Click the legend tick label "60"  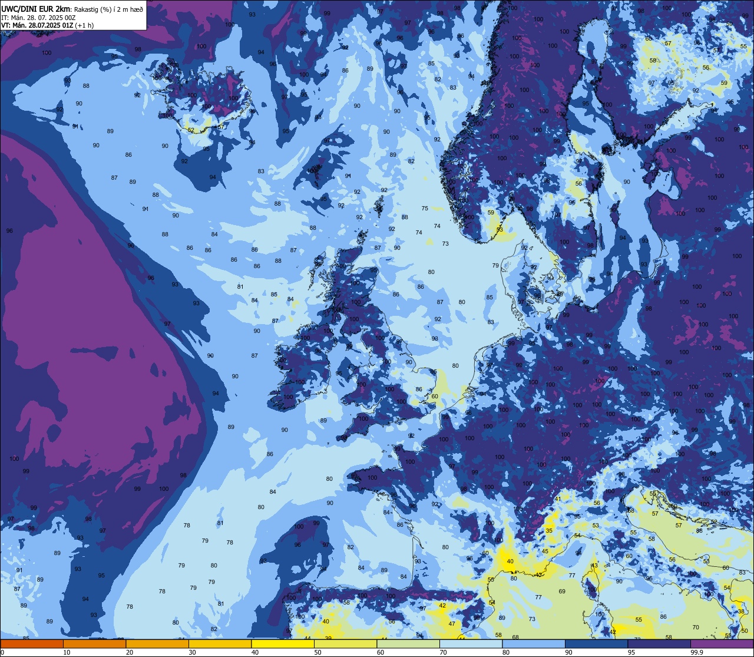coord(381,652)
